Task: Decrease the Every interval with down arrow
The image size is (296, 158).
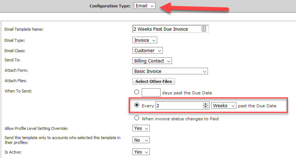Action: tap(206, 107)
